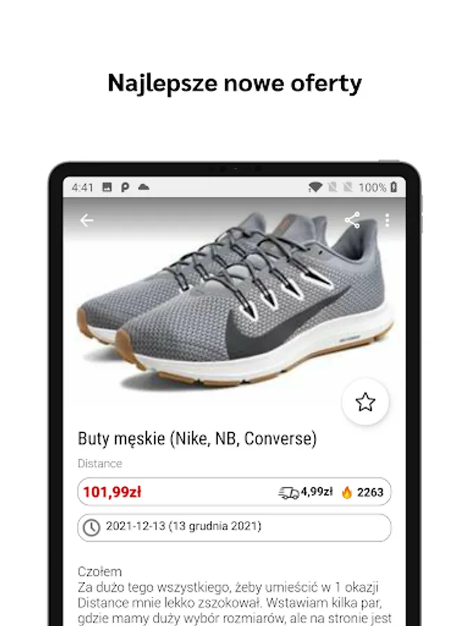Click the 2263 heat count

click(370, 492)
